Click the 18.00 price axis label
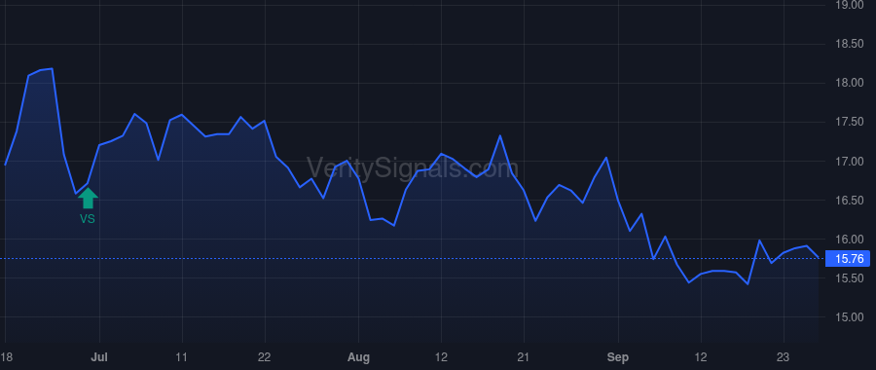The image size is (876, 370). [x=849, y=84]
